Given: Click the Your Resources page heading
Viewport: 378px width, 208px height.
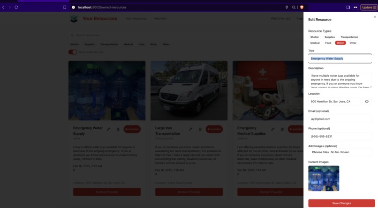Looking at the screenshot, I should [100, 19].
